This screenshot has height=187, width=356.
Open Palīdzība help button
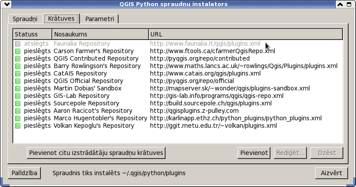coord(24,173)
